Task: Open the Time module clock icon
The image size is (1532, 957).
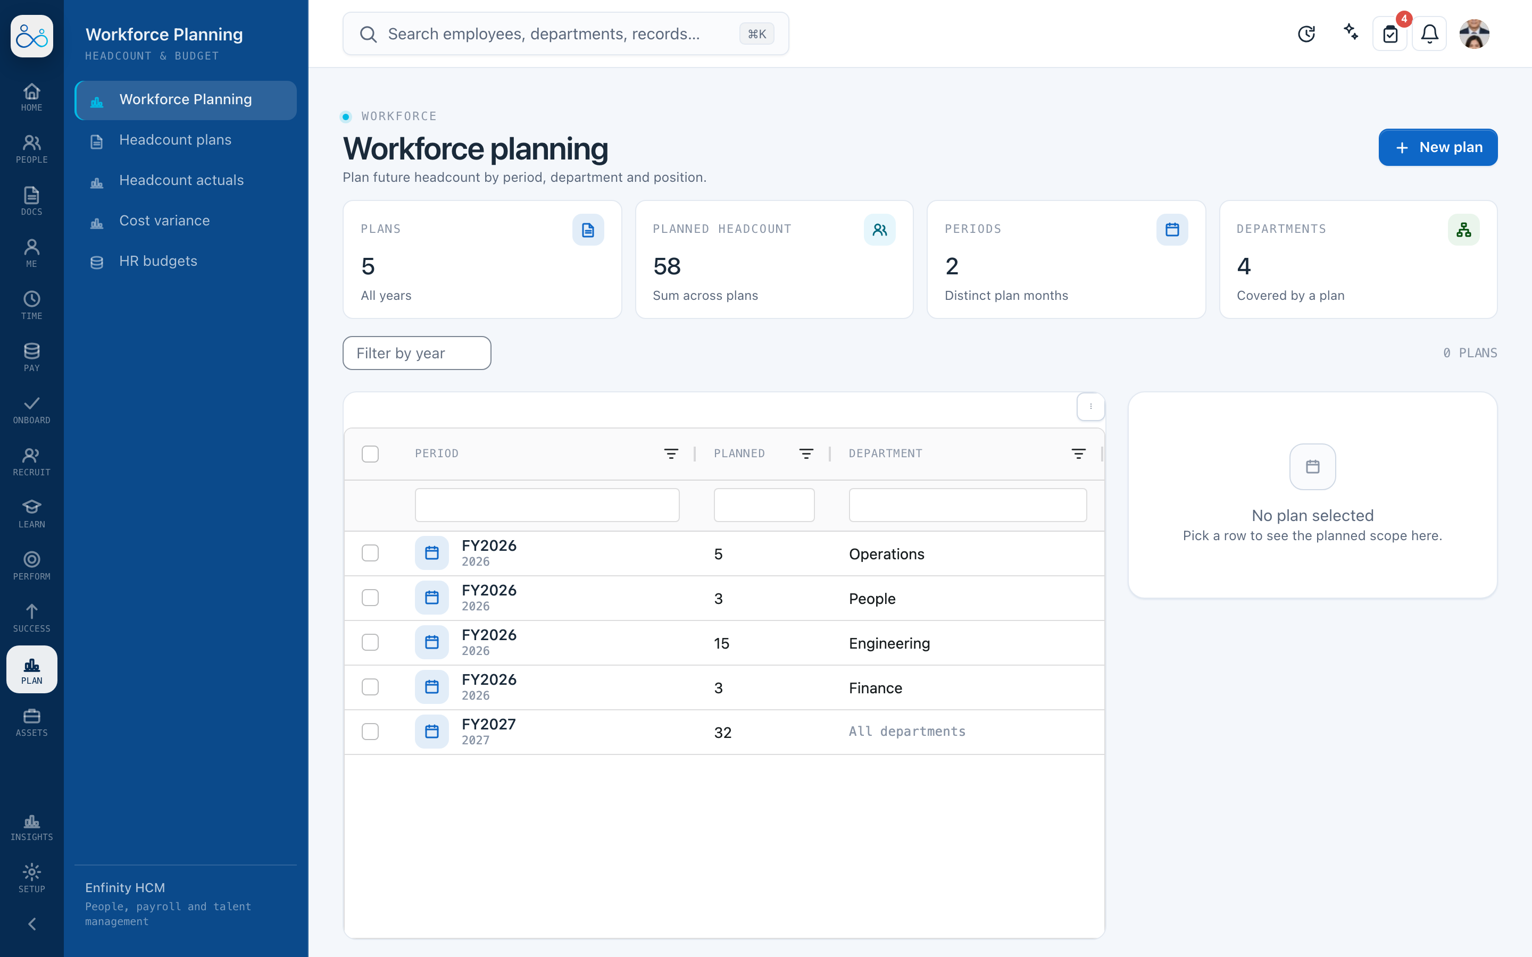Action: pyautogui.click(x=32, y=306)
